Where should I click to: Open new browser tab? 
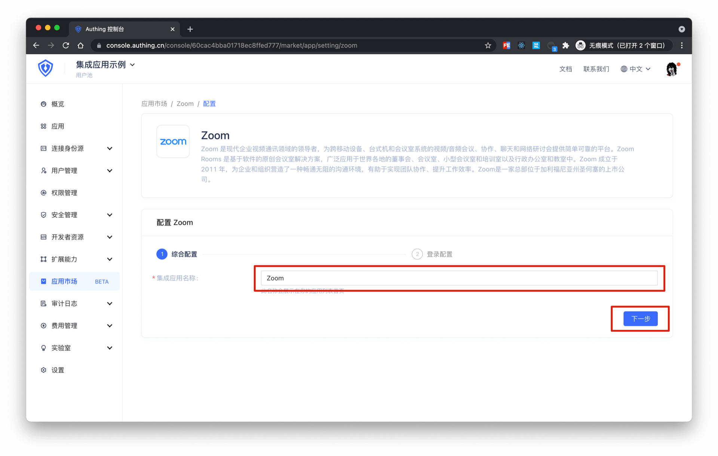coord(190,29)
